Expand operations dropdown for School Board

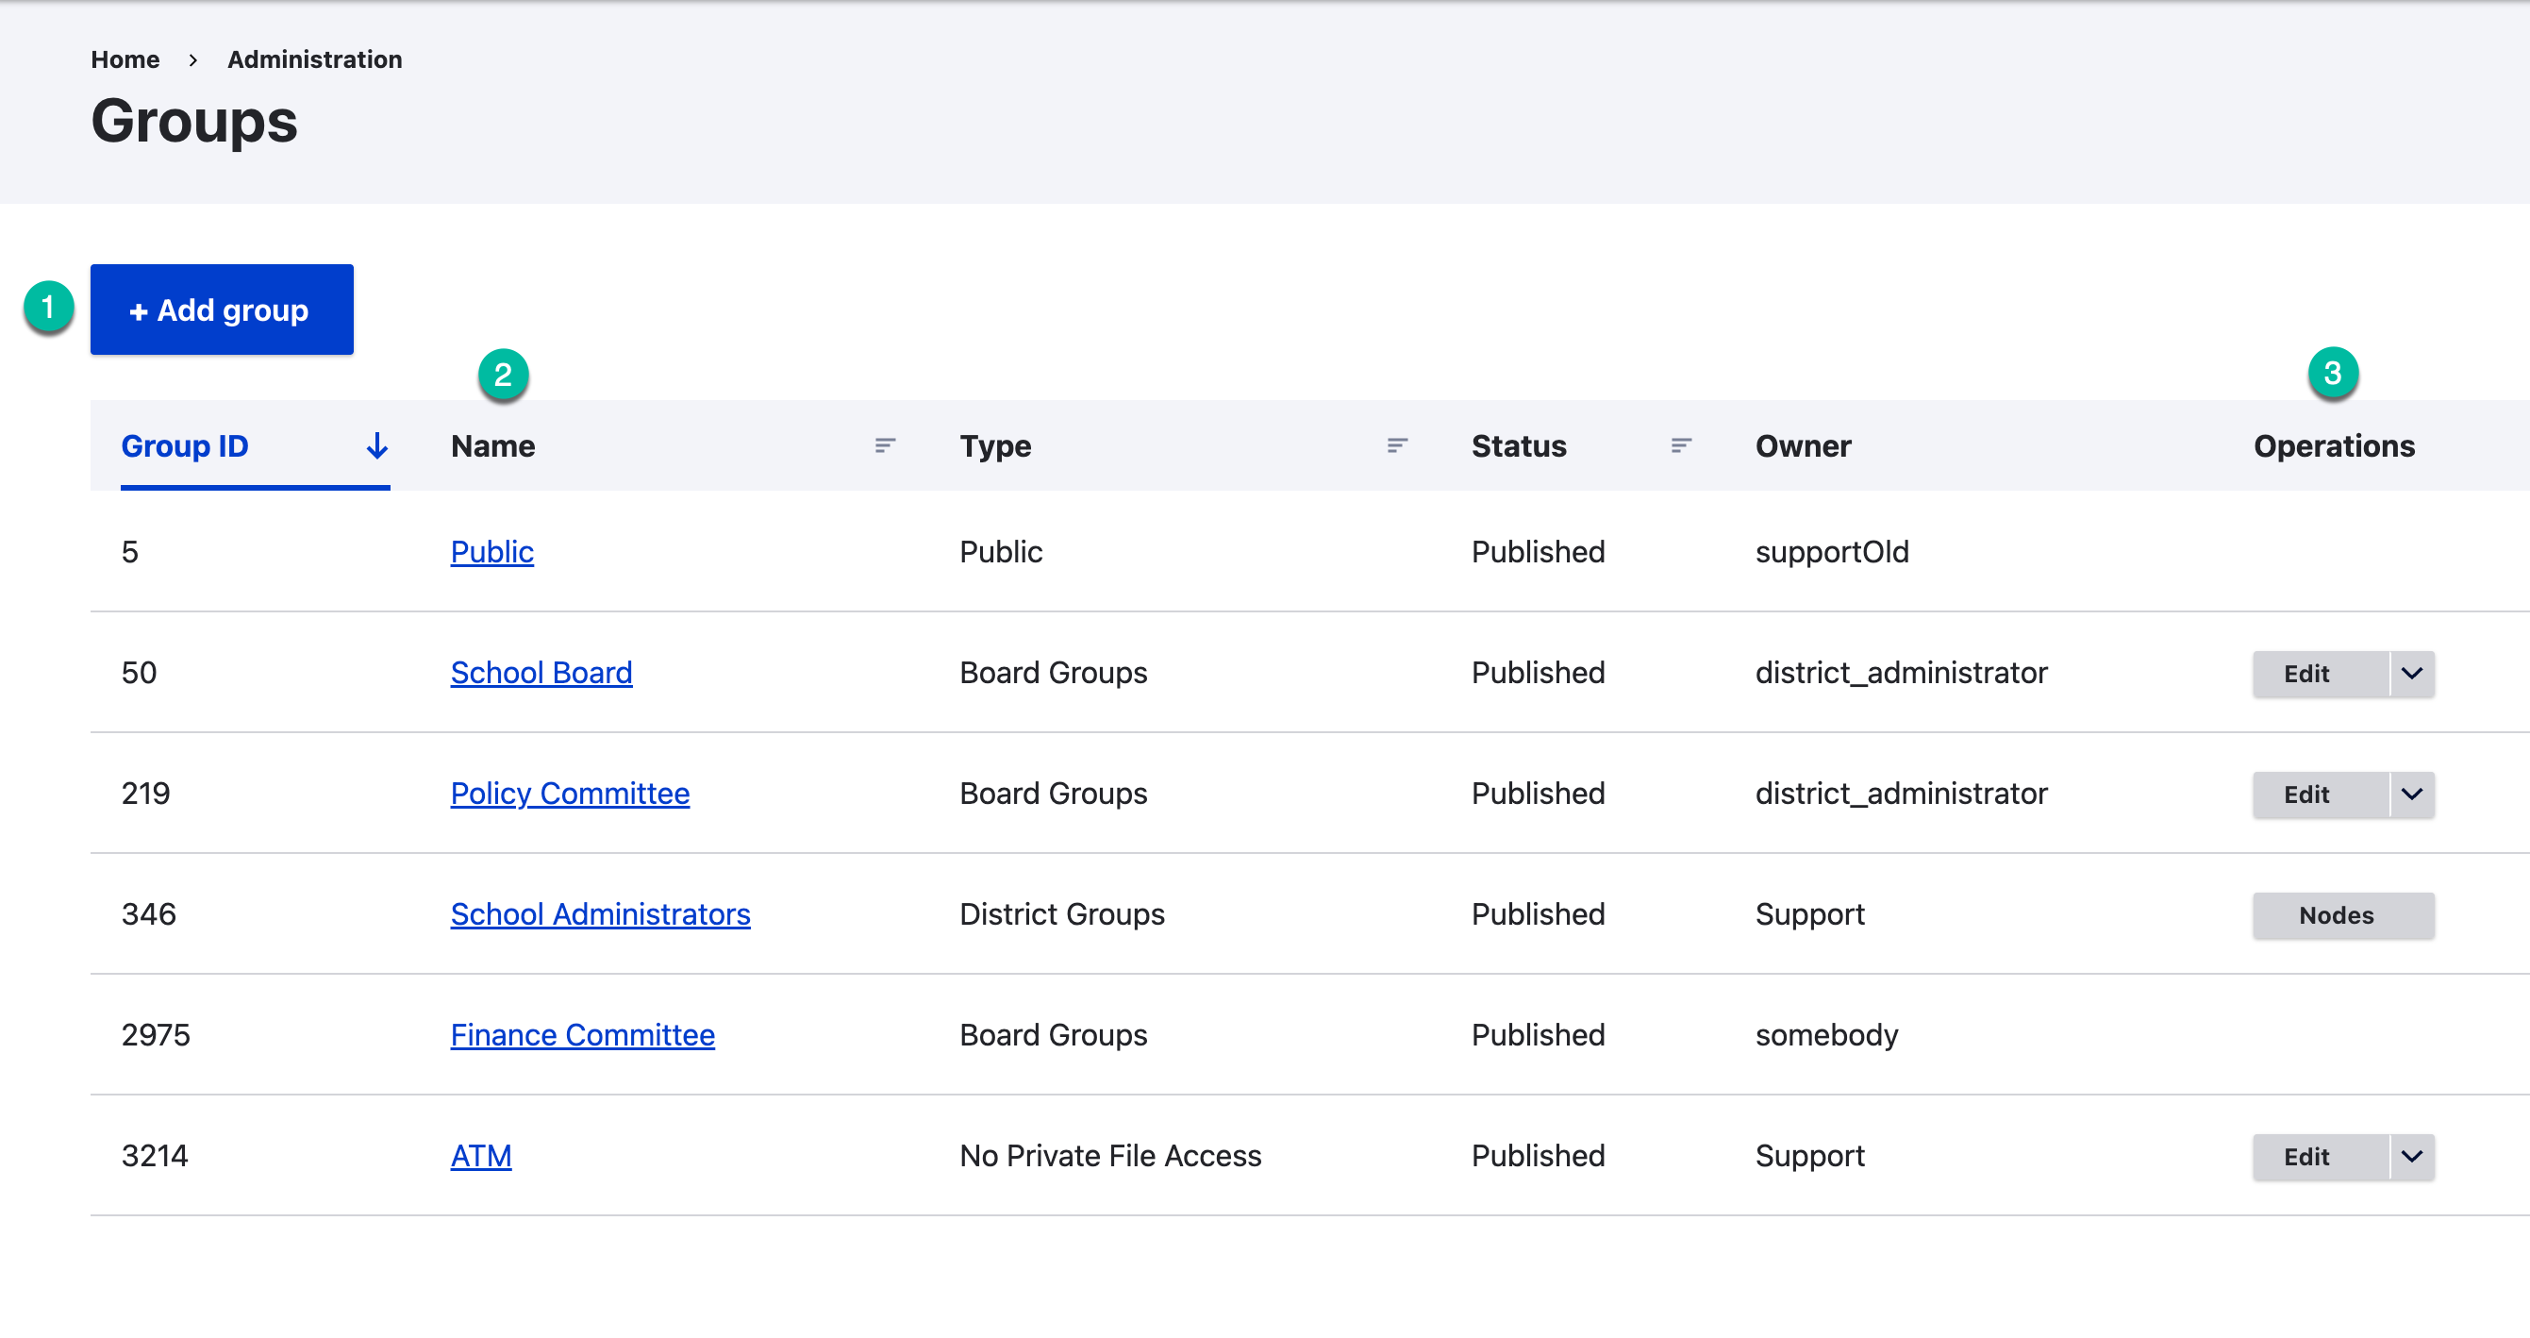(x=2412, y=674)
